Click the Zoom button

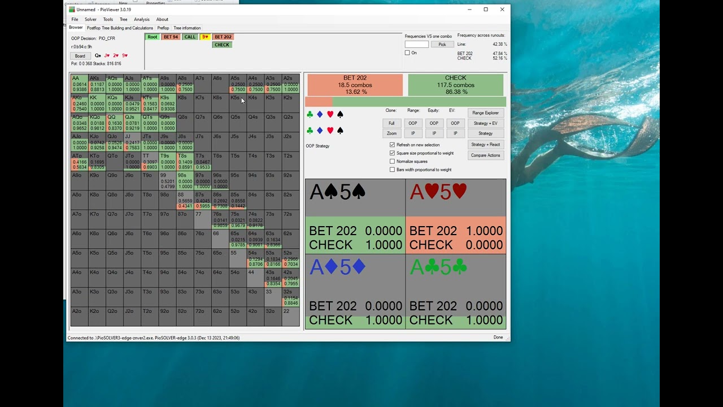point(391,133)
